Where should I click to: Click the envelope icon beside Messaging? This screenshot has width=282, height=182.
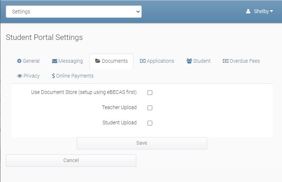pos(55,61)
